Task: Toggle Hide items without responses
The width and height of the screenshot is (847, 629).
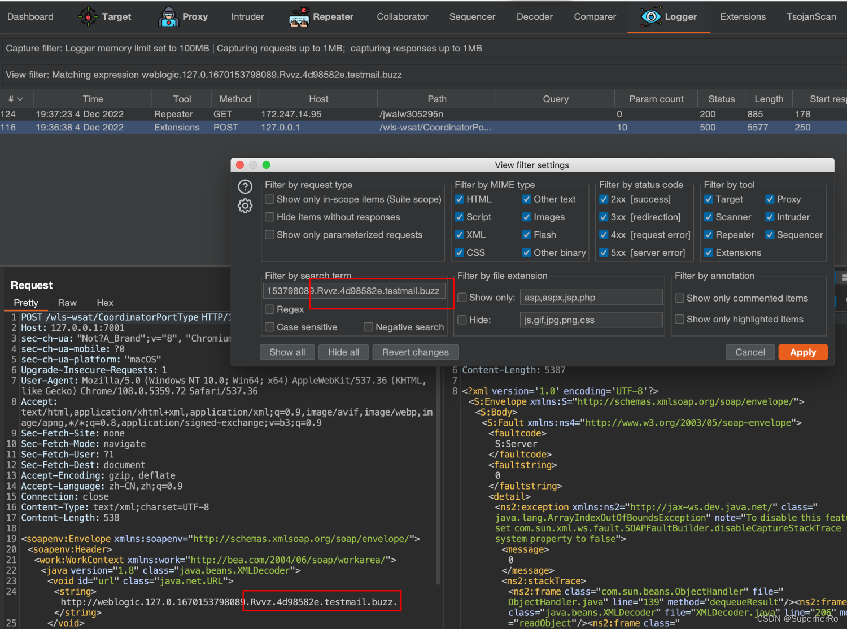Action: click(270, 217)
